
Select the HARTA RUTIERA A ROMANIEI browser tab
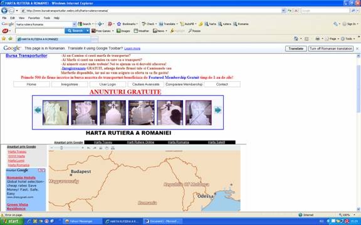click(53, 39)
